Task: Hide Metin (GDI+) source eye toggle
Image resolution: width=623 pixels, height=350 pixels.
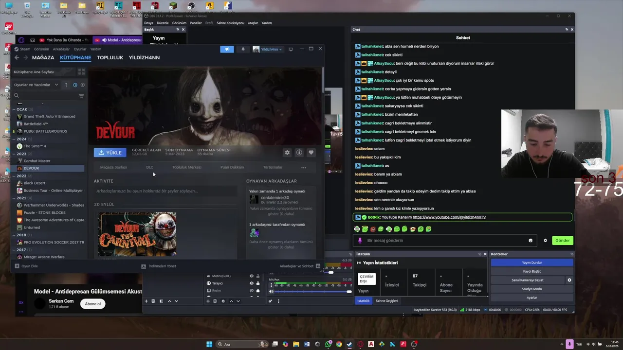Action: point(252,276)
